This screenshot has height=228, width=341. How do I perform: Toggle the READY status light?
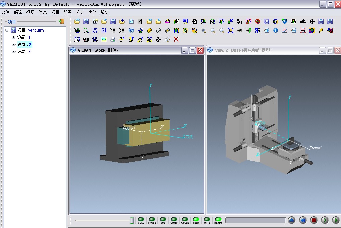218,220
